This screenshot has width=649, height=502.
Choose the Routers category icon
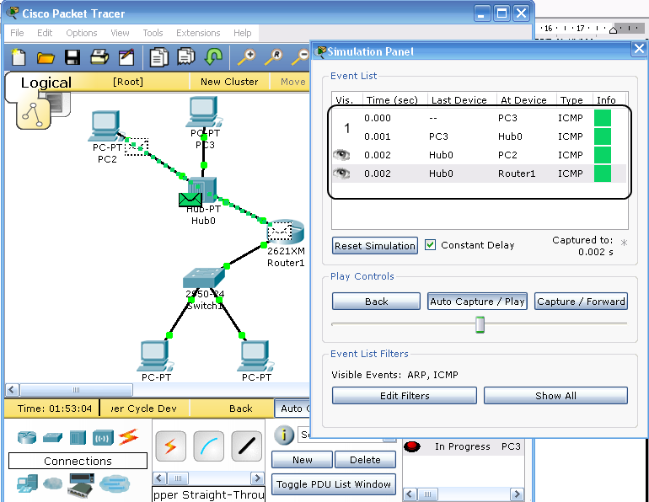[x=27, y=437]
